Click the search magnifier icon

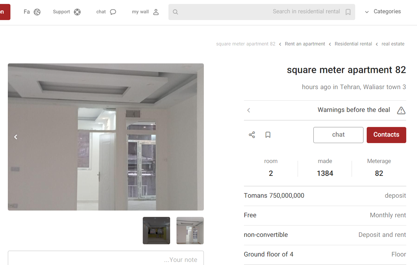175,12
